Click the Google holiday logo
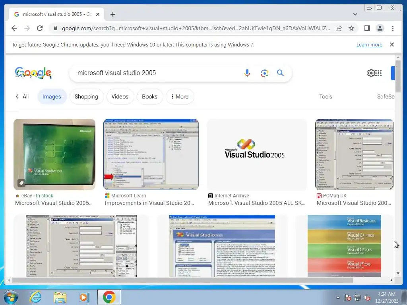Viewport: 407px width, 305px height. click(x=33, y=73)
